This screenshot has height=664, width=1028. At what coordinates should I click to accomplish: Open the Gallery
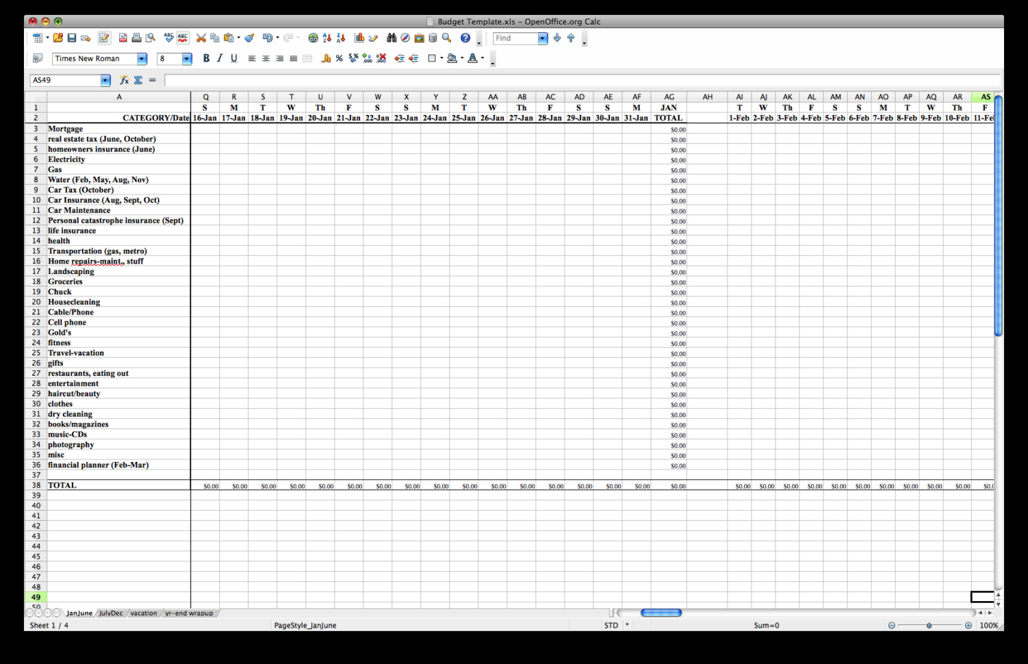(x=419, y=38)
